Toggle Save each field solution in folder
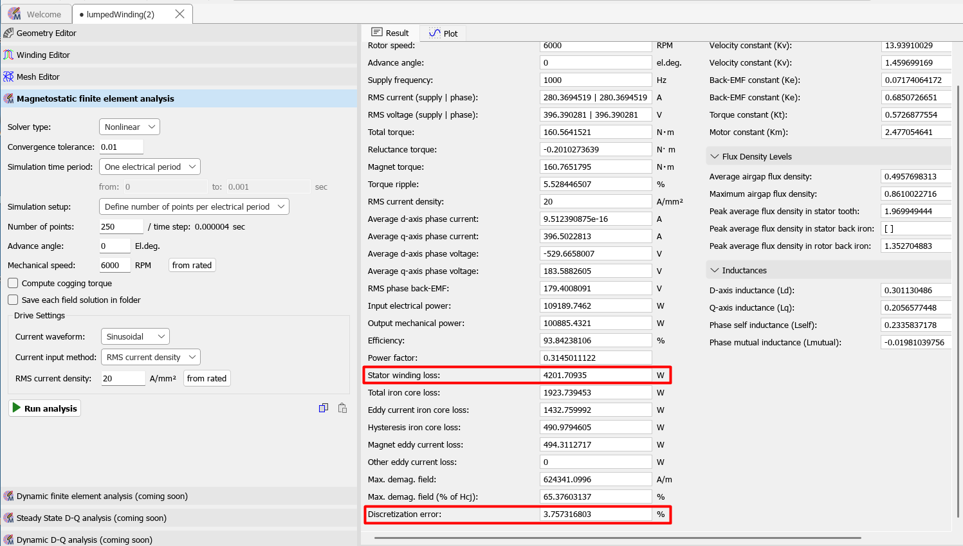This screenshot has width=963, height=546. tap(13, 300)
